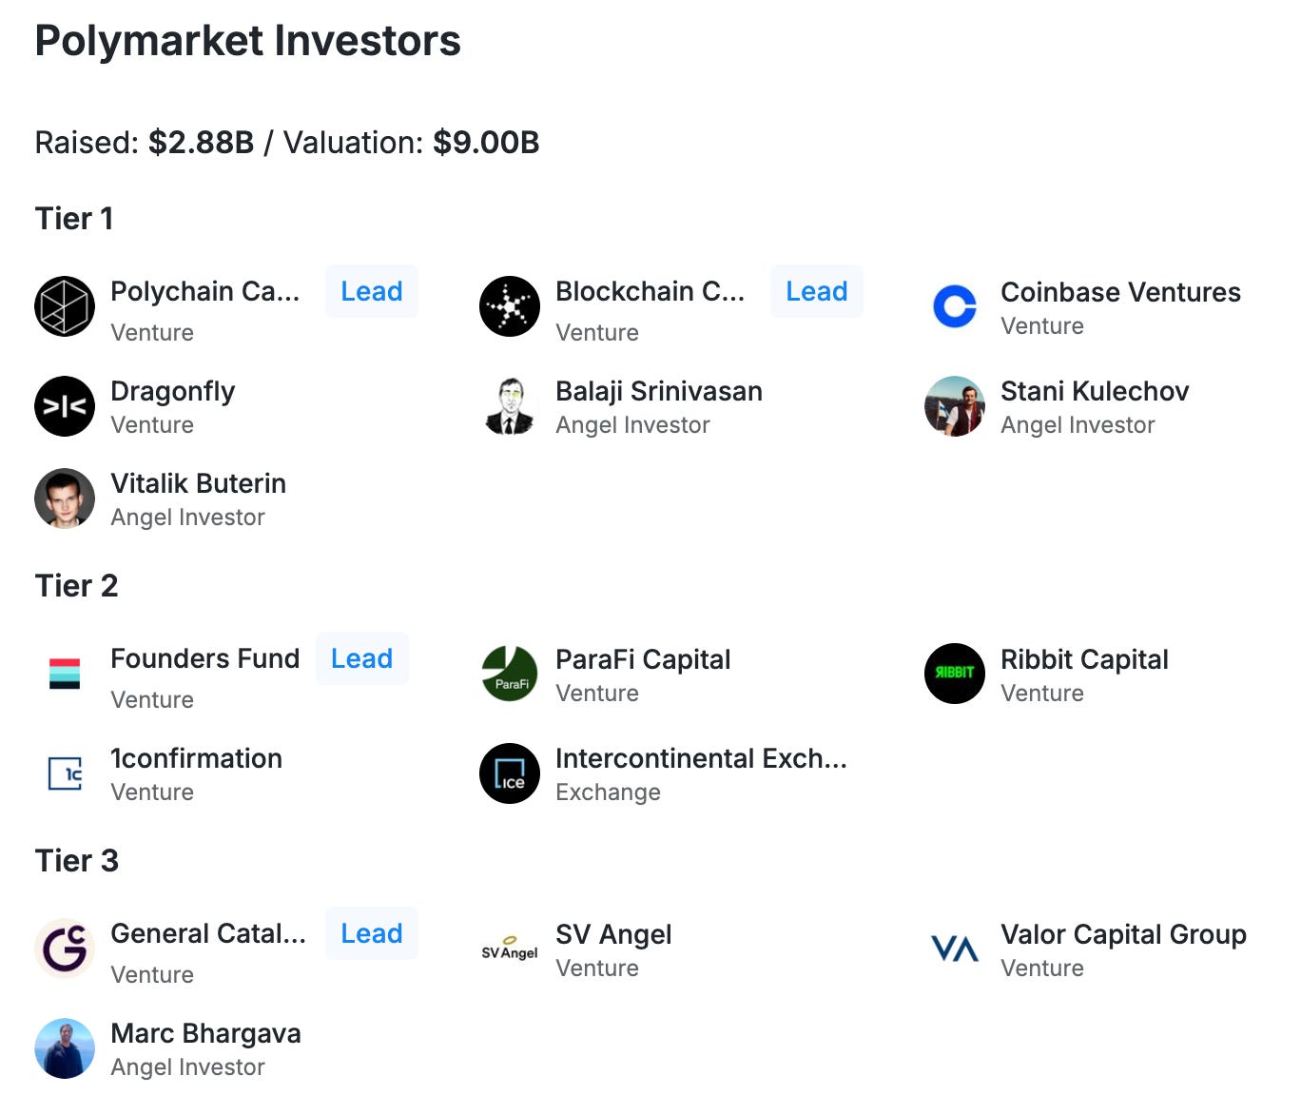Image resolution: width=1301 pixels, height=1115 pixels.
Task: Open the Marc Bhargava name link
Action: click(205, 1033)
